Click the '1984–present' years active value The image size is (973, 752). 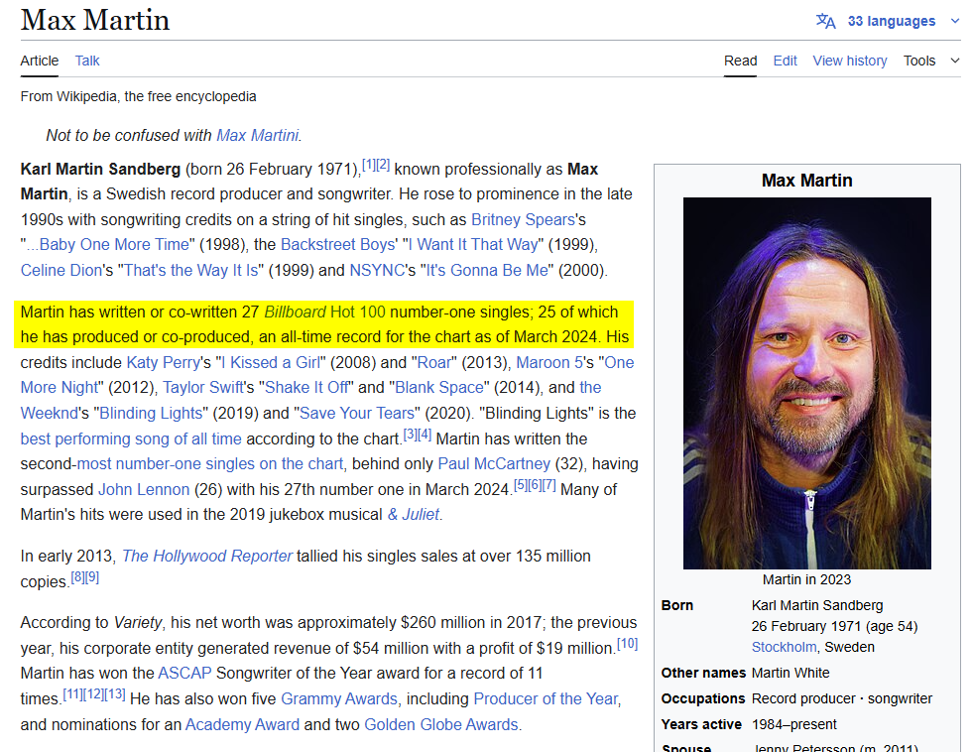pos(794,724)
